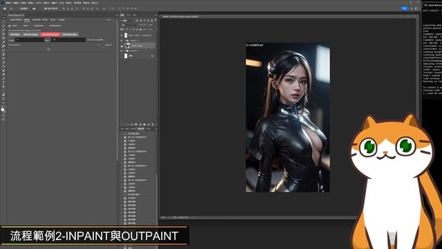Screen dimensions: 442x249
Task: Click the generated woman image on canvas
Action: click(x=287, y=118)
